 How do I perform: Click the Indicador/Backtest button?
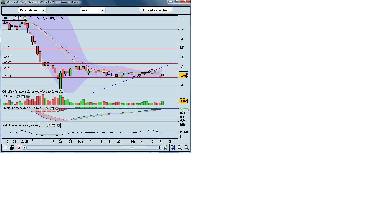pyautogui.click(x=156, y=10)
